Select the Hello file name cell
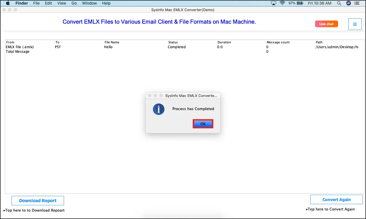The height and width of the screenshot is (219, 366). pos(108,47)
